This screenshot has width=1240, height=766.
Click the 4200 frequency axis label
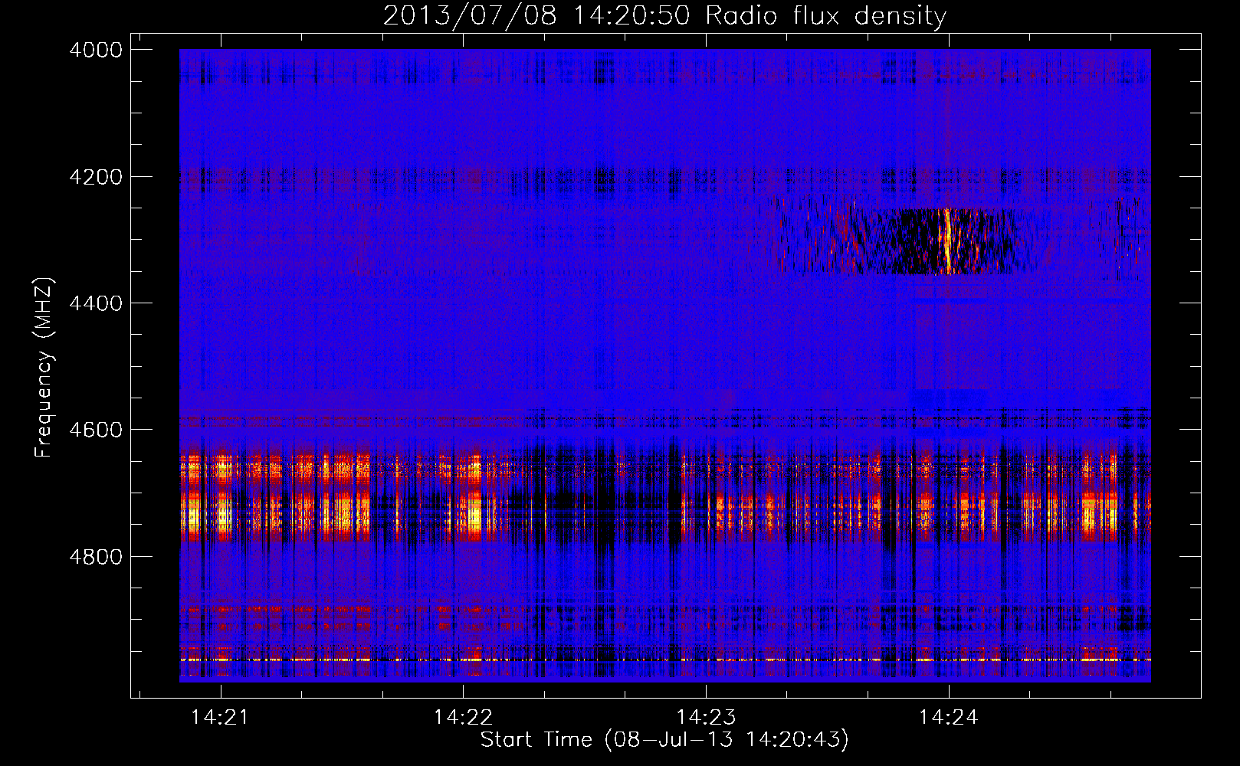pyautogui.click(x=96, y=177)
